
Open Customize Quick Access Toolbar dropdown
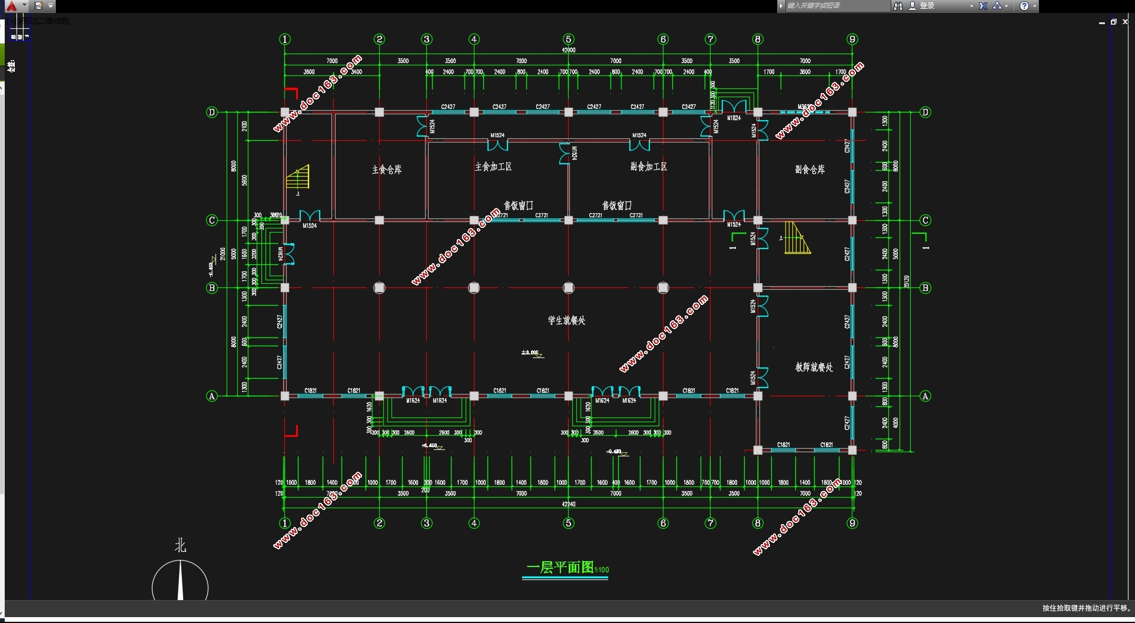(x=51, y=6)
